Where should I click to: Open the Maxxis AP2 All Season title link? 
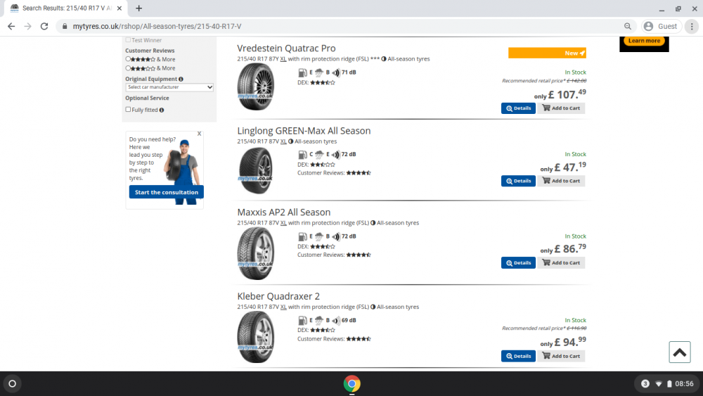(284, 212)
